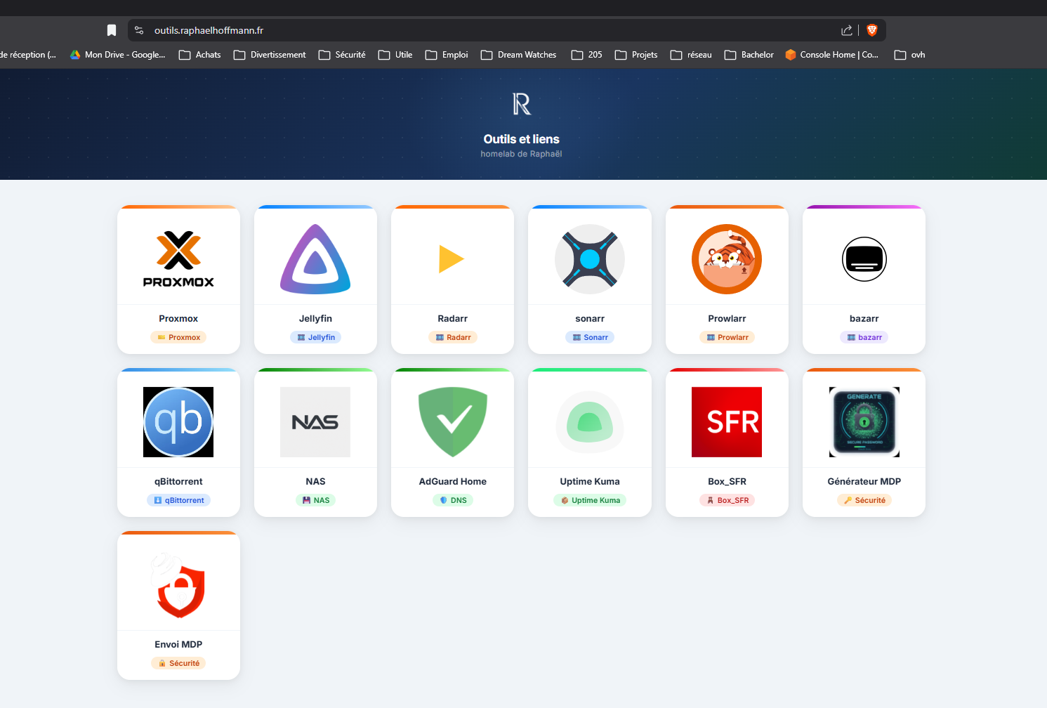Screen dimensions: 1047x708
Task: Click the Jellyfin blue tag badge
Action: pyautogui.click(x=315, y=337)
